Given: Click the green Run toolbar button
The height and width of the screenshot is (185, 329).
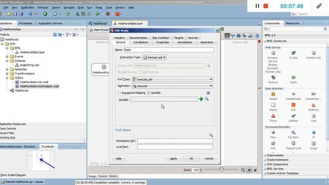Looking at the screenshot, I should tap(98, 14).
